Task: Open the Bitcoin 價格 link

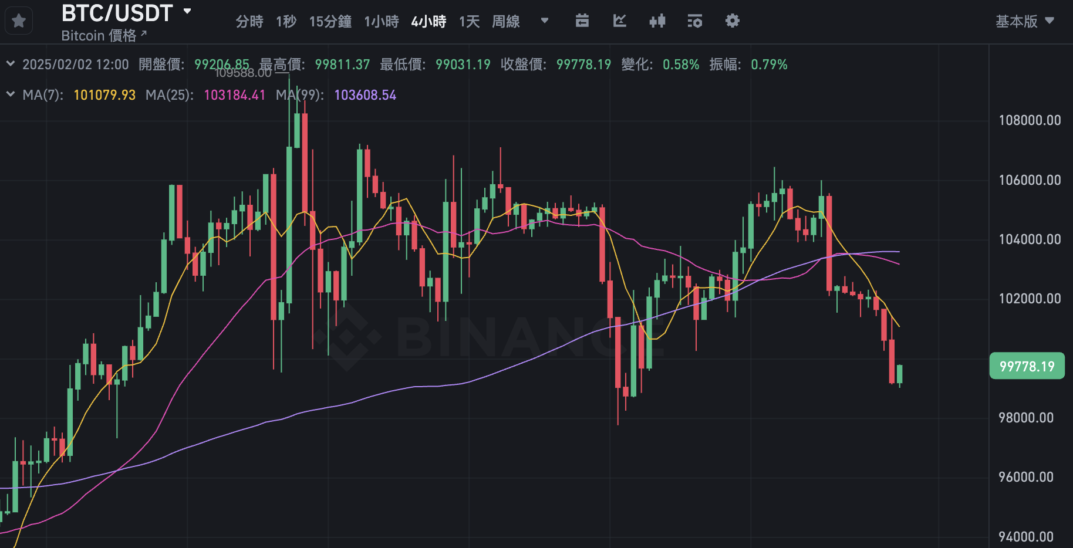Action: 99,36
